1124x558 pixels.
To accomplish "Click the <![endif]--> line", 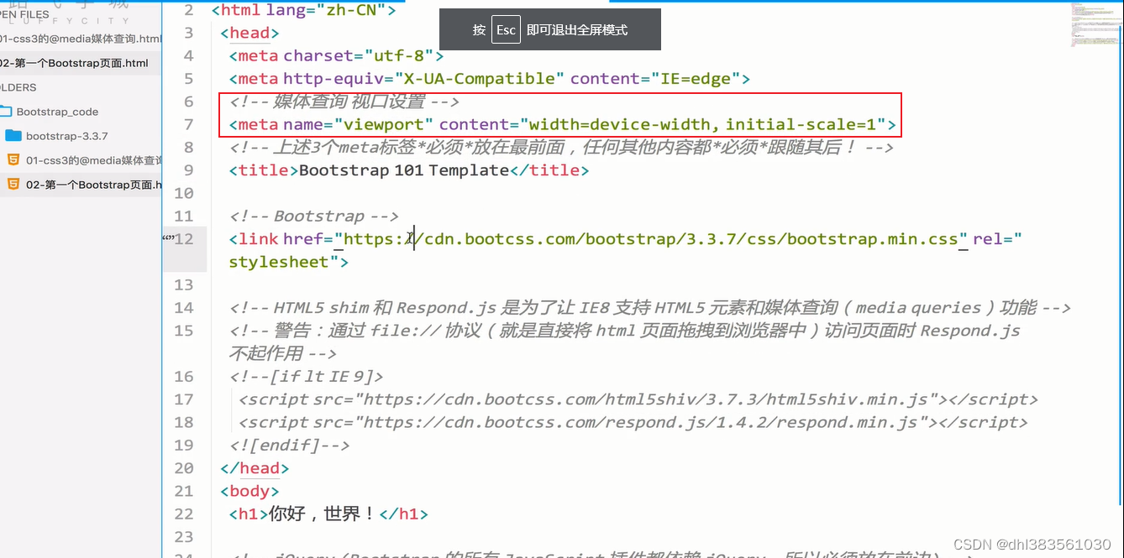I will click(x=290, y=446).
